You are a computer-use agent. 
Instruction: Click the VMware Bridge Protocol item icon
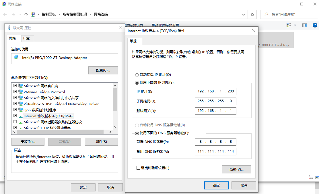(x=21, y=92)
